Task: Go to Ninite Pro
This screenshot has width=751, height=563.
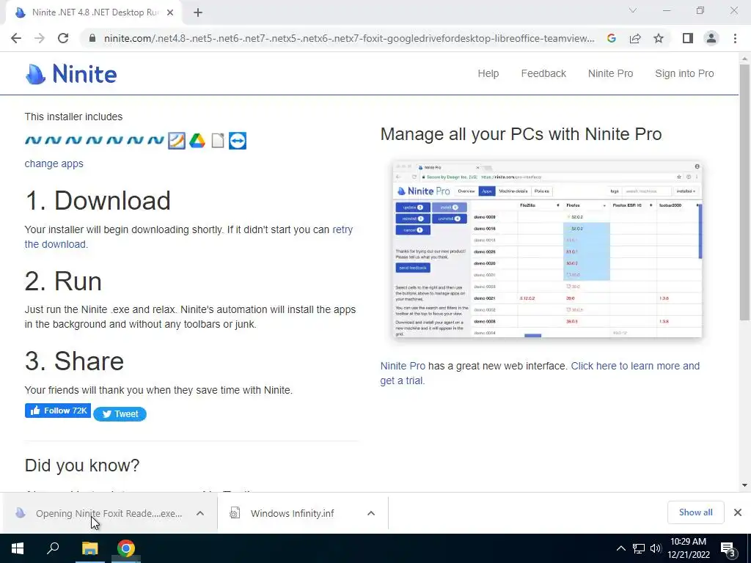Action: click(x=610, y=73)
